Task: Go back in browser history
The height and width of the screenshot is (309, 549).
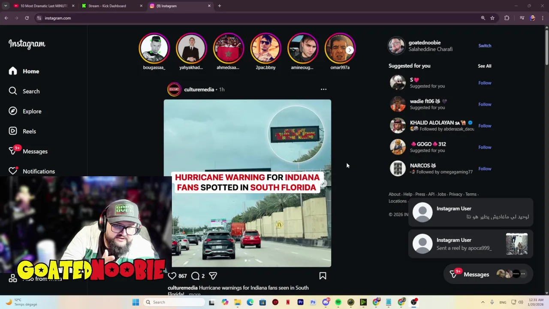Action: pyautogui.click(x=6, y=18)
